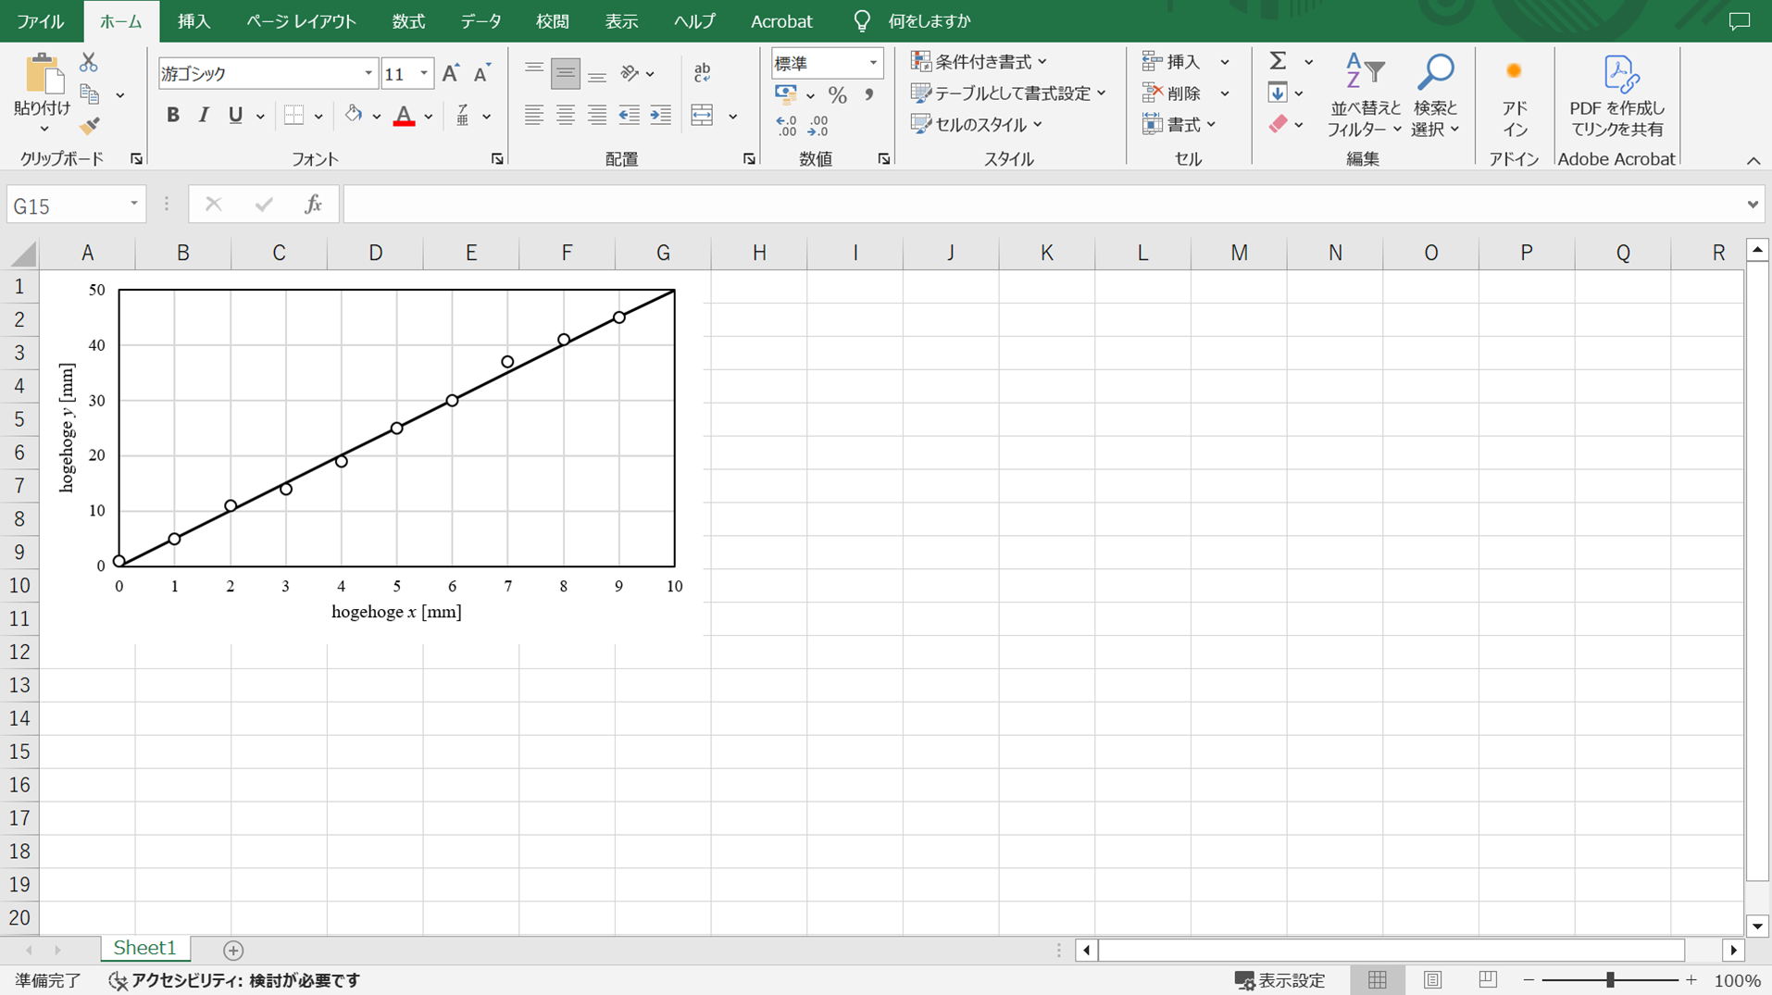Image resolution: width=1772 pixels, height=995 pixels.
Task: Click the increase indent icon
Action: (660, 115)
